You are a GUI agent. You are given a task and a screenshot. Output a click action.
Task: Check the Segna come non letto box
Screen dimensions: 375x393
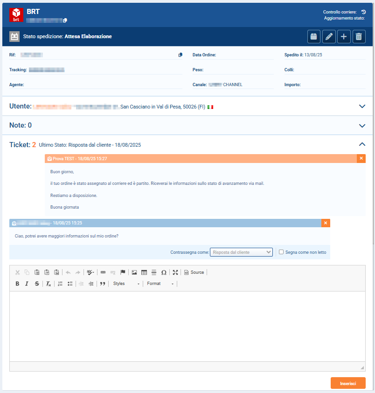coord(281,252)
